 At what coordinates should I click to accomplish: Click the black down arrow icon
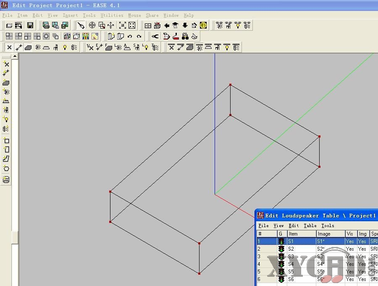click(x=185, y=25)
